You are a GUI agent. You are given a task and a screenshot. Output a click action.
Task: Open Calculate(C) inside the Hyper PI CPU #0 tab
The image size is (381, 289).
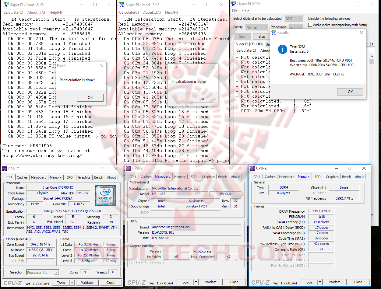pos(246,50)
